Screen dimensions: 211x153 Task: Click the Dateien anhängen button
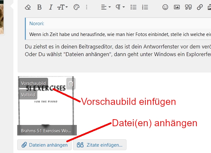44,145
